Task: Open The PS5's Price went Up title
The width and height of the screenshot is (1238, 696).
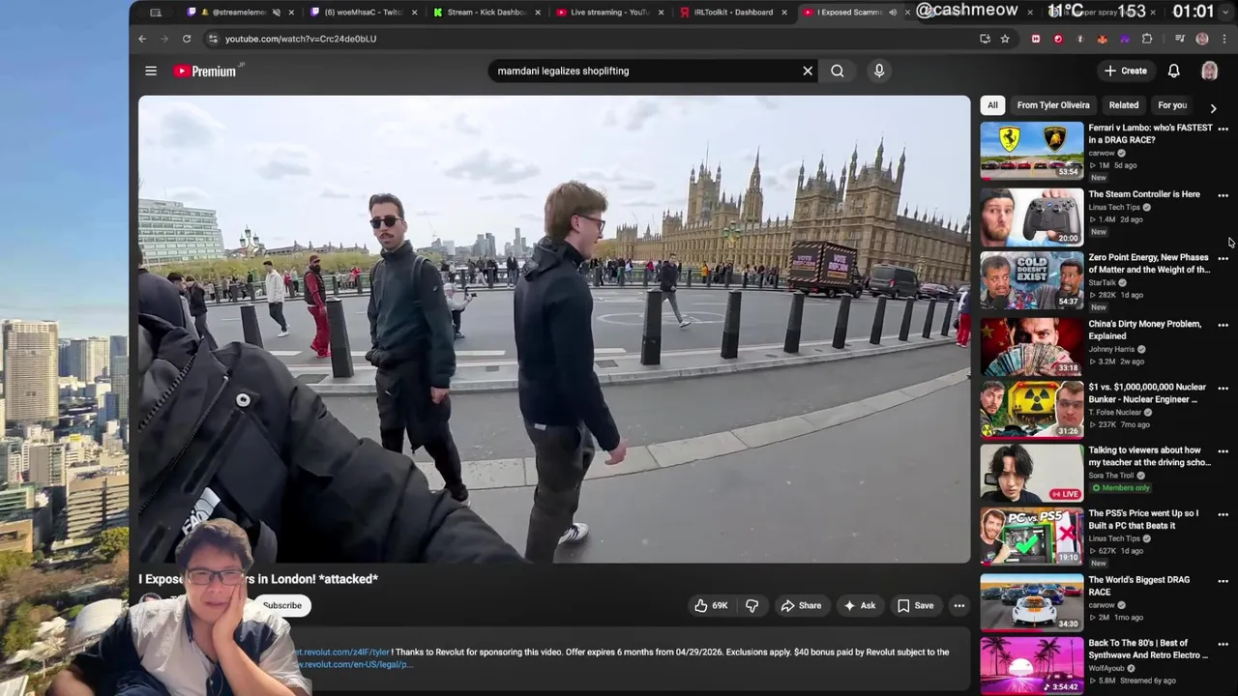Action: click(x=1143, y=519)
